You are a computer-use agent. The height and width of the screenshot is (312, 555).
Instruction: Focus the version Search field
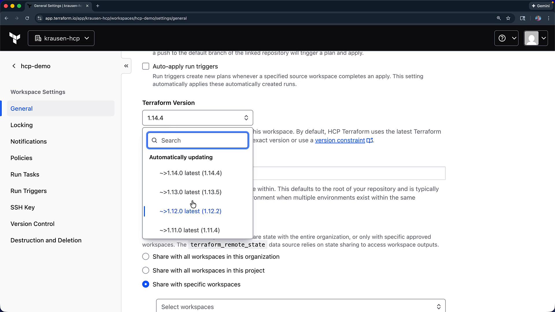pos(198,140)
